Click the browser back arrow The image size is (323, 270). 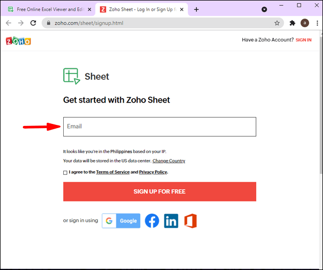[x=8, y=23]
